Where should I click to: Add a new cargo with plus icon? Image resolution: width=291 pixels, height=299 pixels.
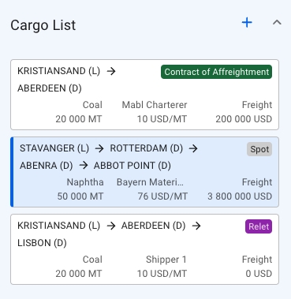click(247, 23)
